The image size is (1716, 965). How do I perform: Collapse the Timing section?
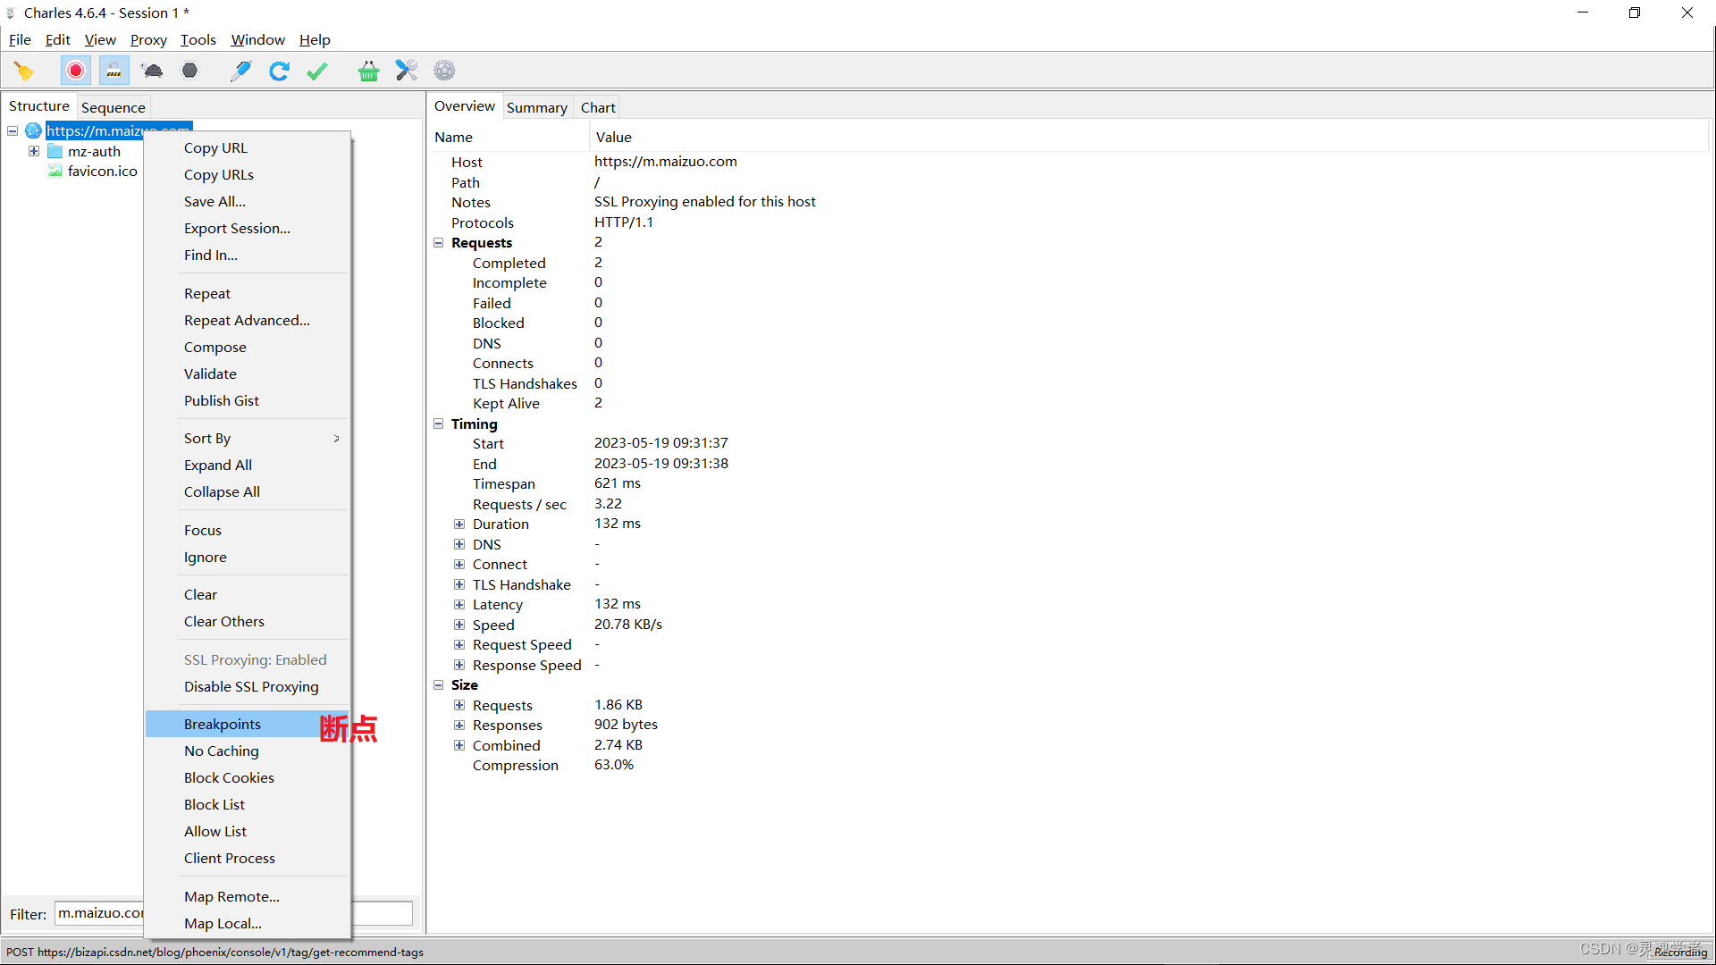[439, 424]
